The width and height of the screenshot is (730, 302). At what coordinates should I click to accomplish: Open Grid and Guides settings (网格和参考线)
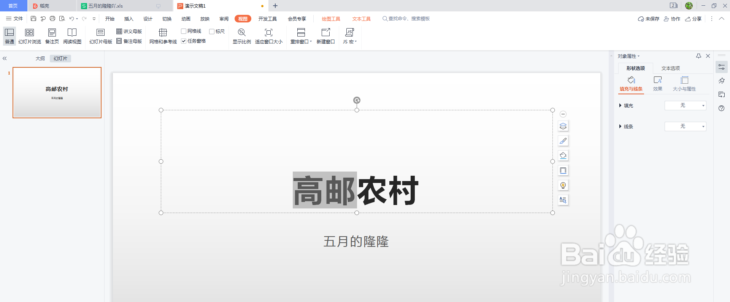coord(163,37)
